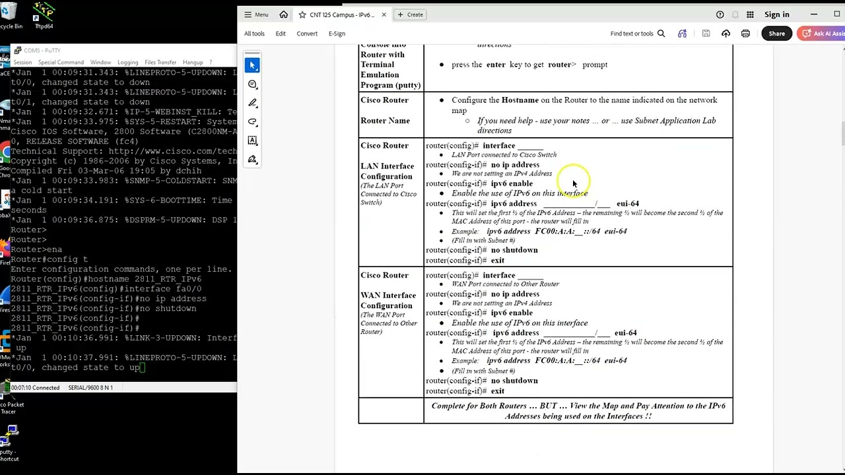The width and height of the screenshot is (845, 475).
Task: Open the Acrobat hamburger Menu
Action: 256,15
